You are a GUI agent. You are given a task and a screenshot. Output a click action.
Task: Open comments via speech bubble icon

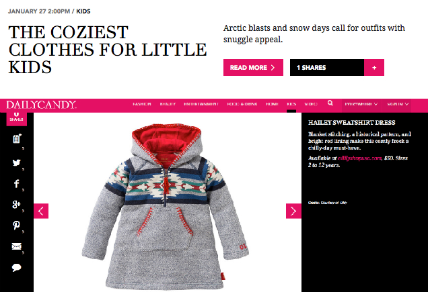pyautogui.click(x=16, y=267)
